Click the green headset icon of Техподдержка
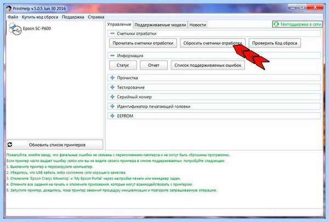 (276, 24)
